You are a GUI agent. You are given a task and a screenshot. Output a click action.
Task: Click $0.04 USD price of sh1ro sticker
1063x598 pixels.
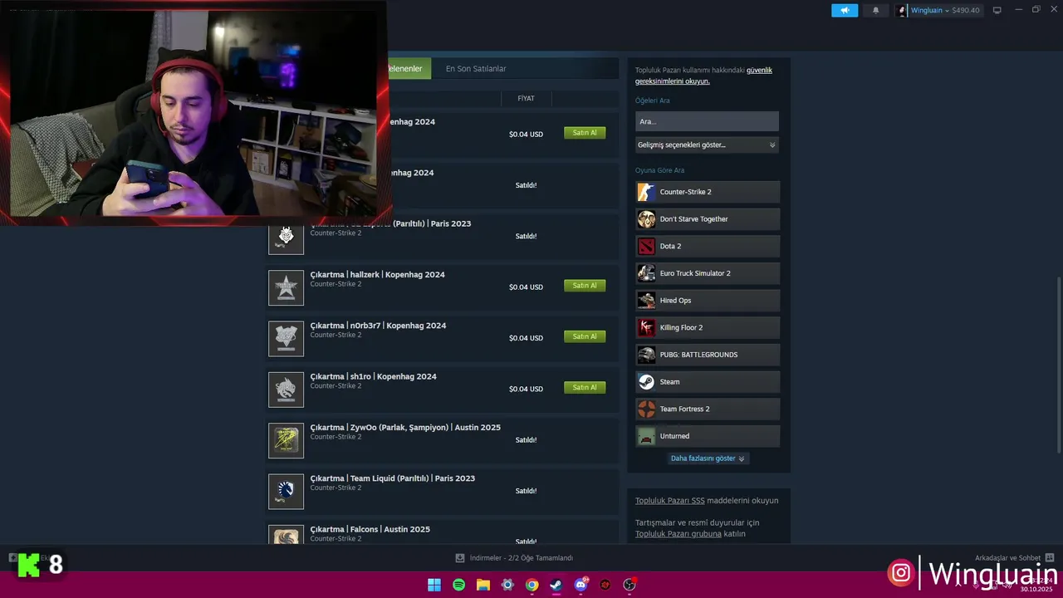pos(526,389)
